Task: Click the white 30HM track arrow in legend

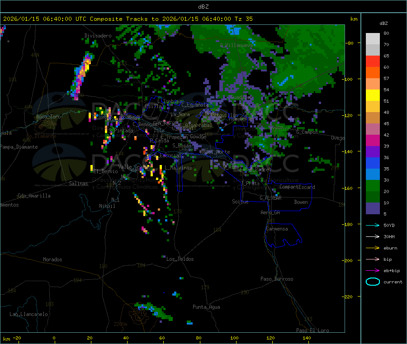Action: [x=373, y=236]
